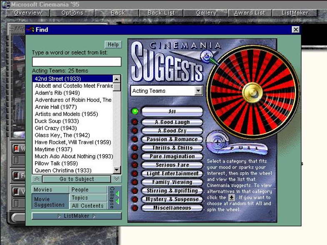Viewport: 327px width, 245px height.
Task: Pick the Passion & Romance button
Action: 172,139
